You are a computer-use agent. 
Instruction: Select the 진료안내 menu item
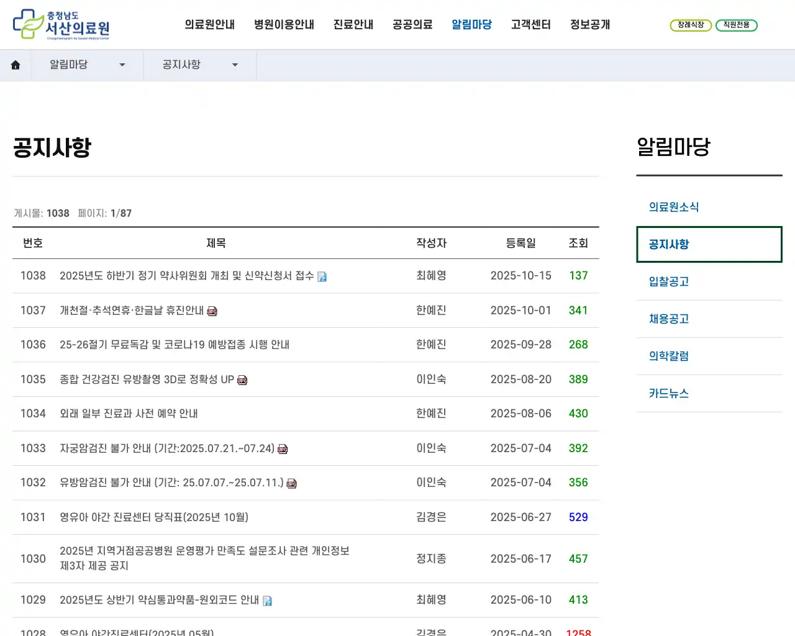point(353,24)
